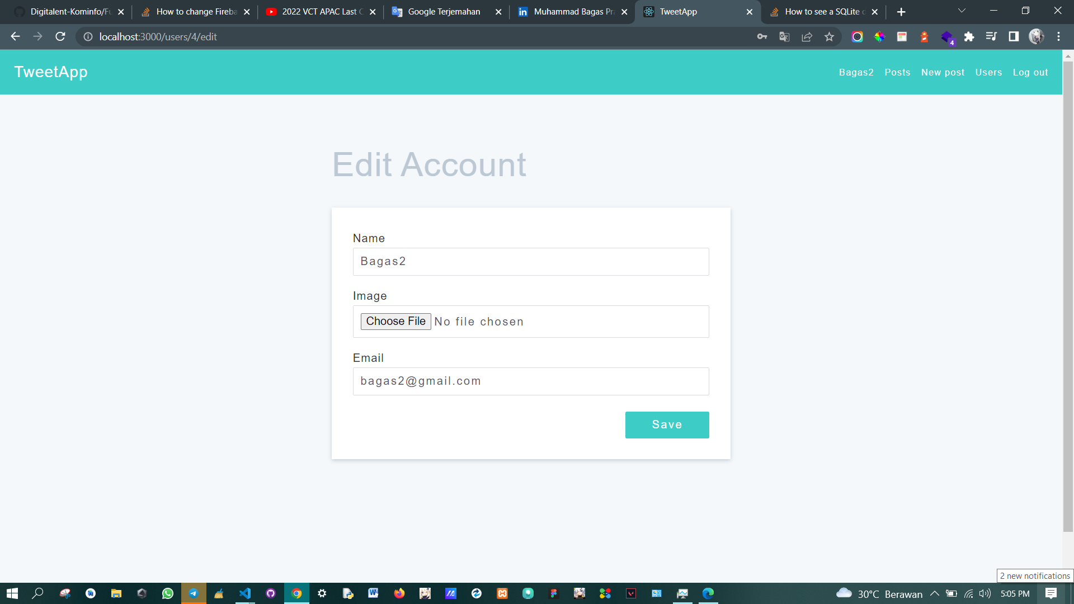Open Chrome three-dot menu
Image resolution: width=1074 pixels, height=604 pixels.
1058,37
